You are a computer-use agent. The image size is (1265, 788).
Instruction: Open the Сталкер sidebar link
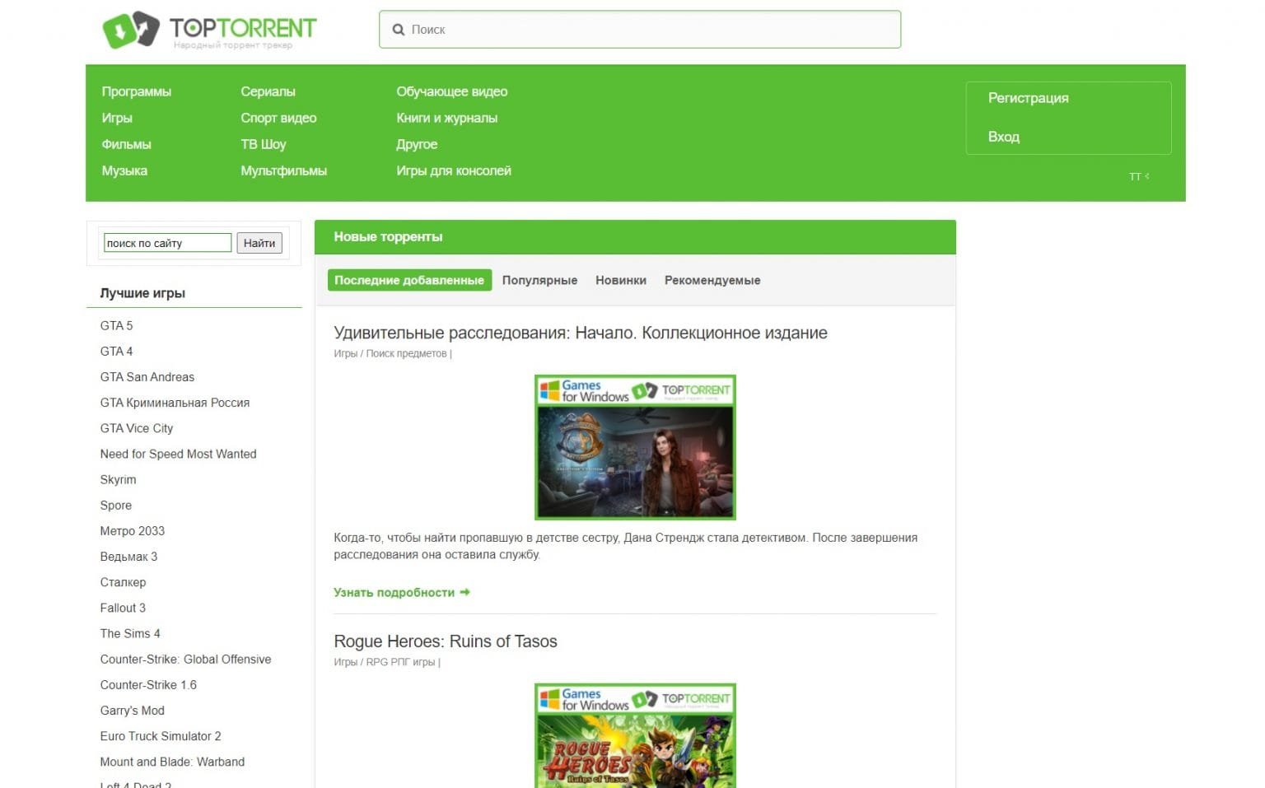(x=123, y=582)
